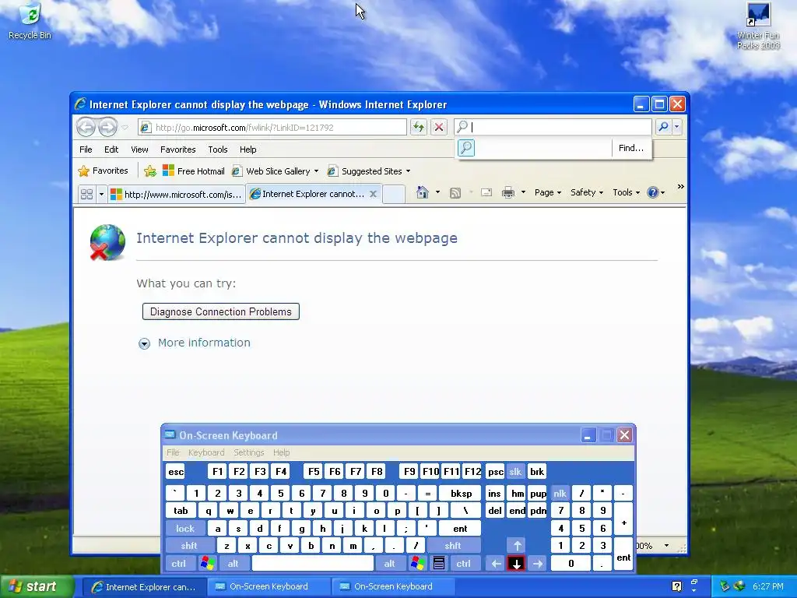797x598 pixels.
Task: Click the IE Forward navigation arrow
Action: (x=107, y=127)
